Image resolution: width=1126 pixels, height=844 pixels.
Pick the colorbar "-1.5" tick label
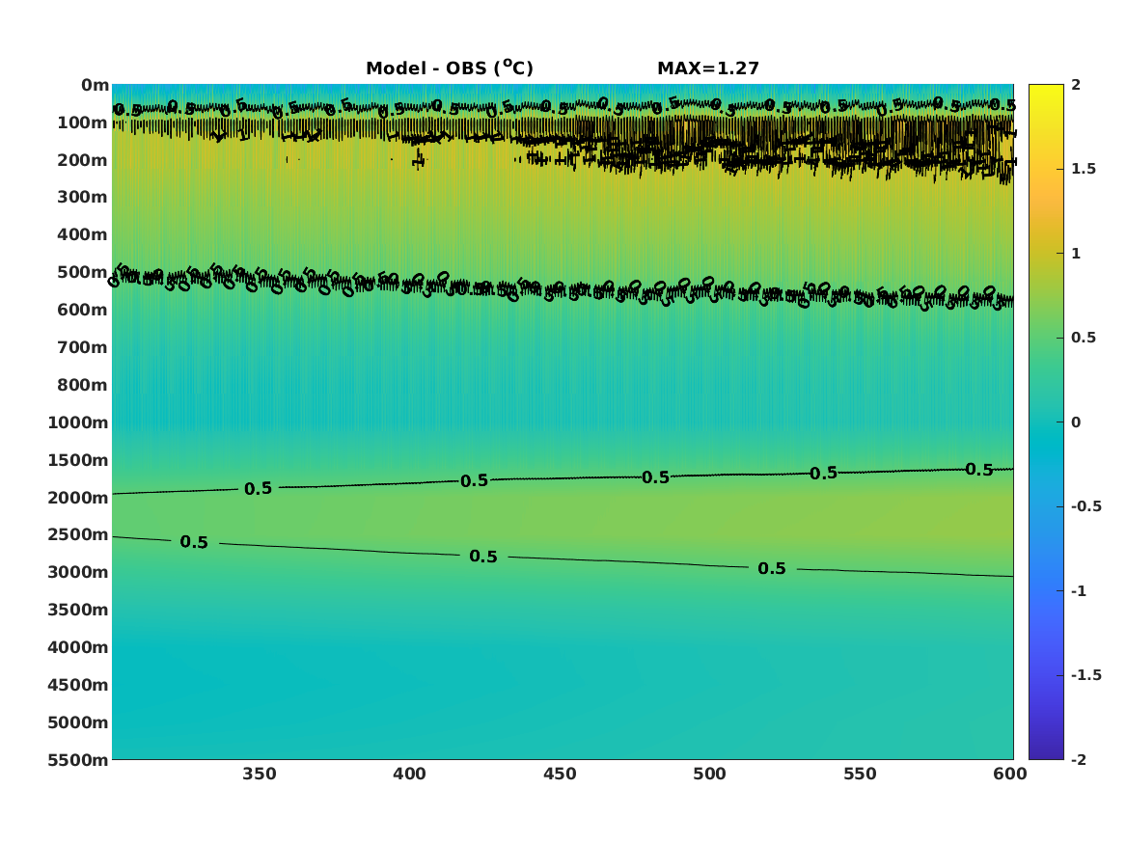(1086, 675)
